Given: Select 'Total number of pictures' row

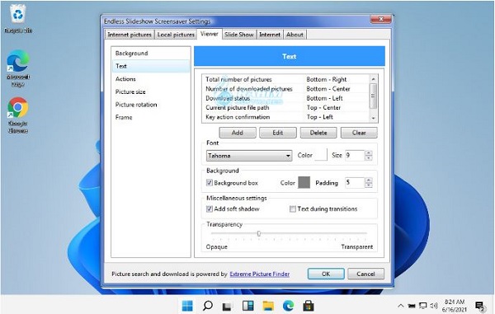Looking at the screenshot, I should pos(286,79).
